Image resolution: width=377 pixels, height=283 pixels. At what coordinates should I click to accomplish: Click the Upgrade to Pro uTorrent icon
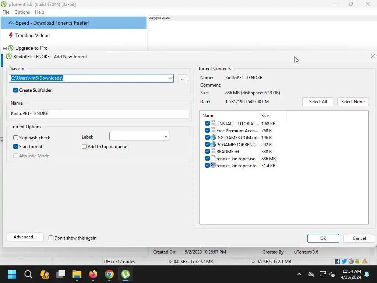[x=11, y=48]
